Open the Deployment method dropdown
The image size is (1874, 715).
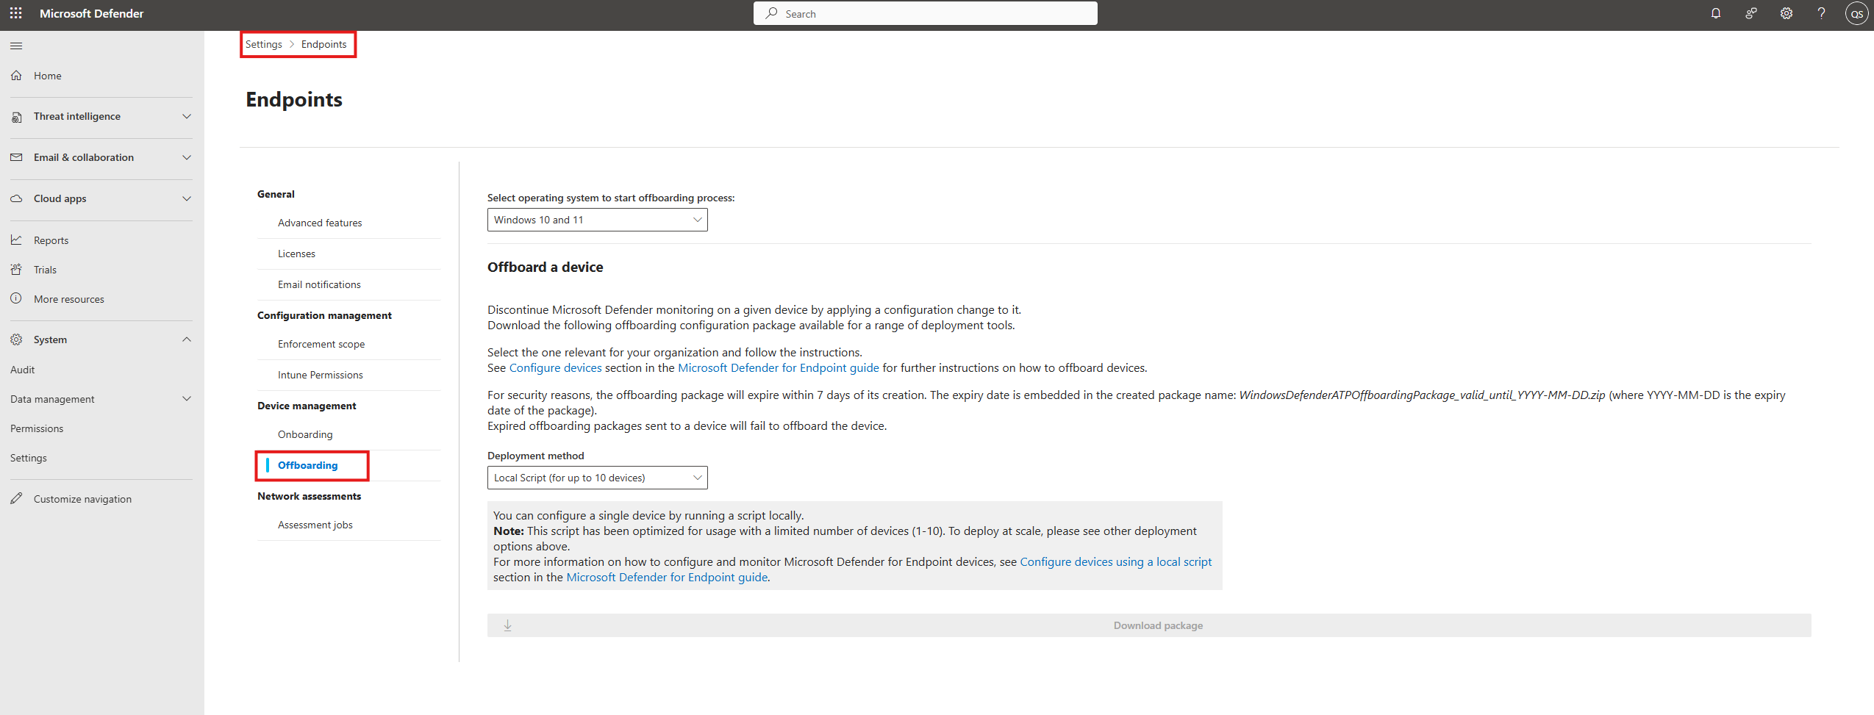tap(597, 478)
